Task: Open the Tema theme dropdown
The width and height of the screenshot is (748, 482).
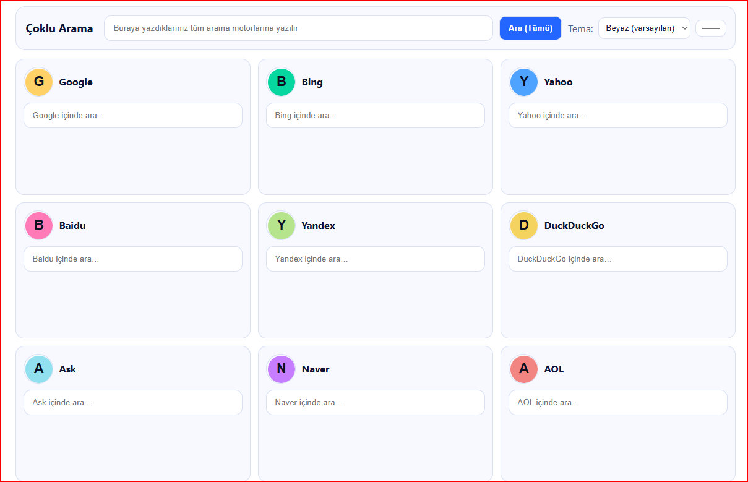Action: (643, 28)
